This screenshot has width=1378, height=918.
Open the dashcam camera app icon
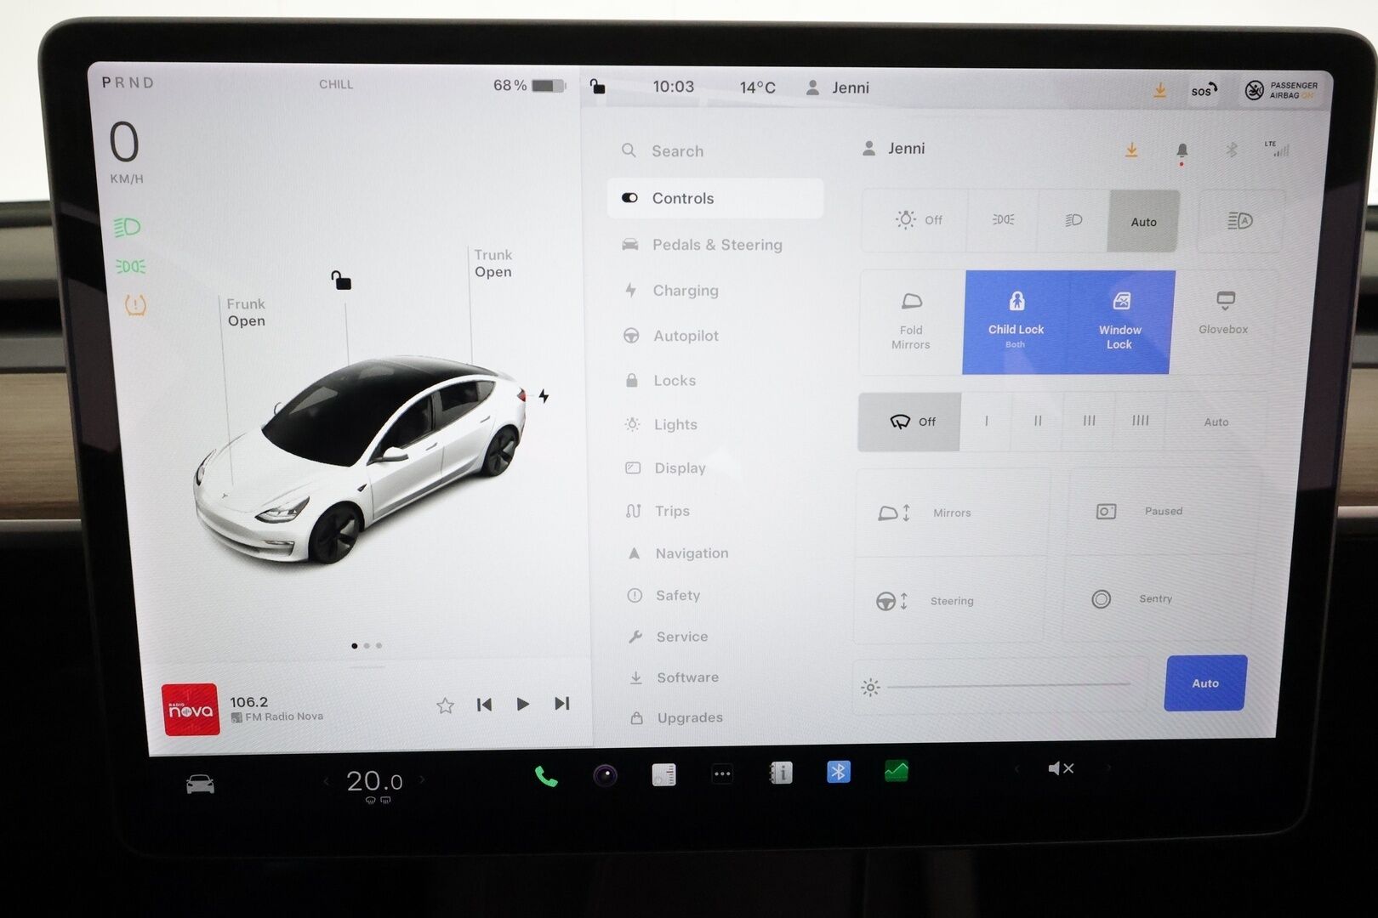[x=605, y=775]
